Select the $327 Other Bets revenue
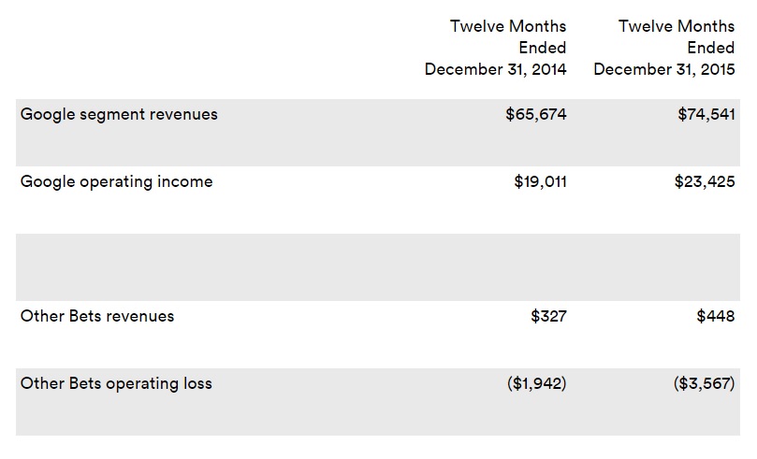This screenshot has height=459, width=757. pyautogui.click(x=548, y=317)
